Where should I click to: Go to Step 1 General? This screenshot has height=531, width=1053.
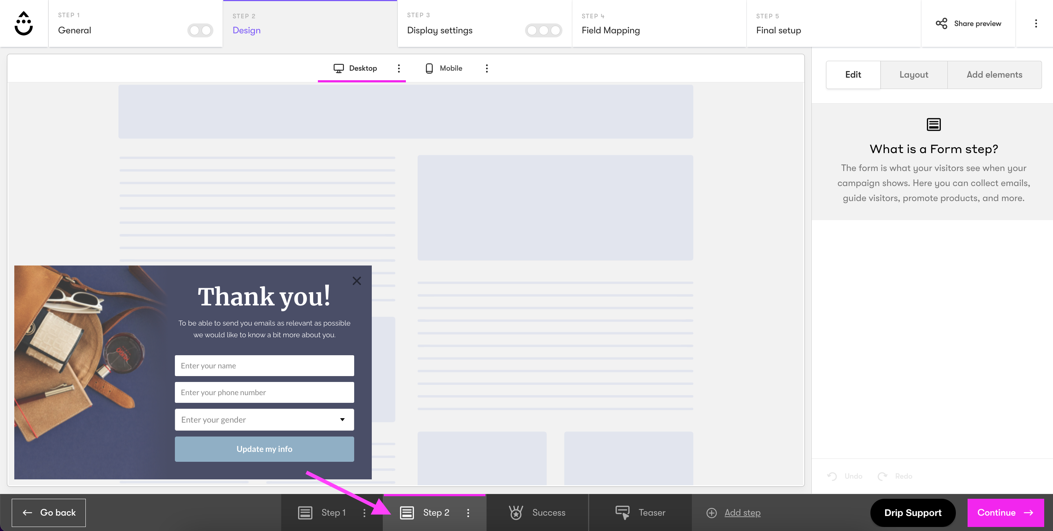point(135,23)
